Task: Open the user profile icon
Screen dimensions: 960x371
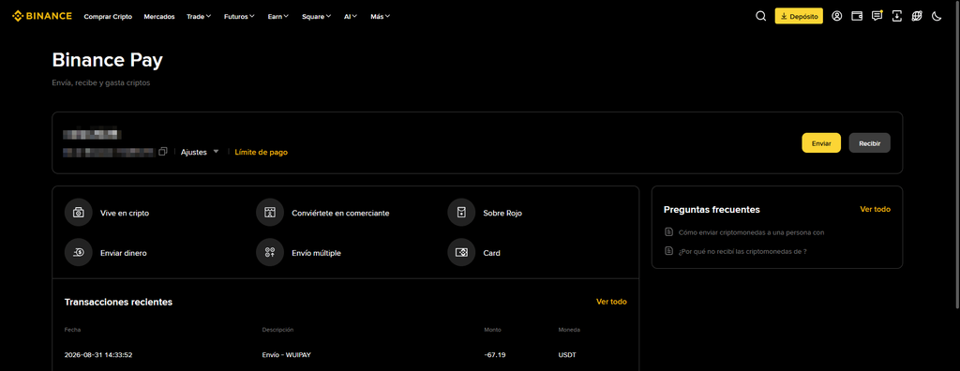Action: coord(837,17)
